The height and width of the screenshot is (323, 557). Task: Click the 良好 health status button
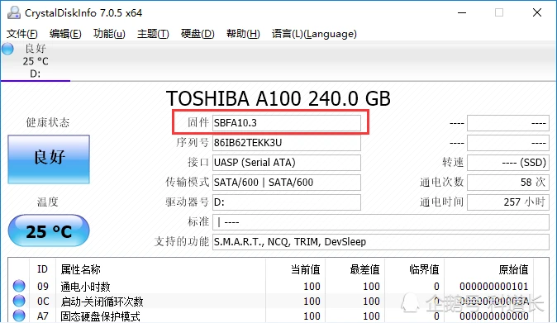coord(49,159)
